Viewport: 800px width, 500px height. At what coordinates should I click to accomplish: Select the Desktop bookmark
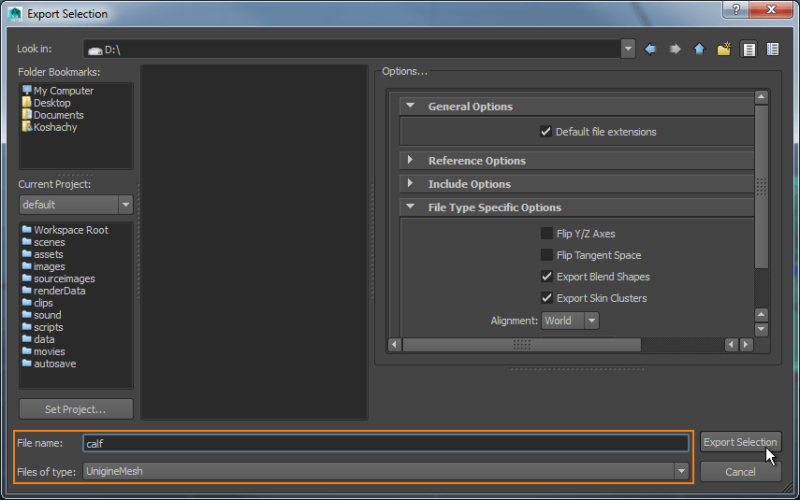click(x=51, y=103)
